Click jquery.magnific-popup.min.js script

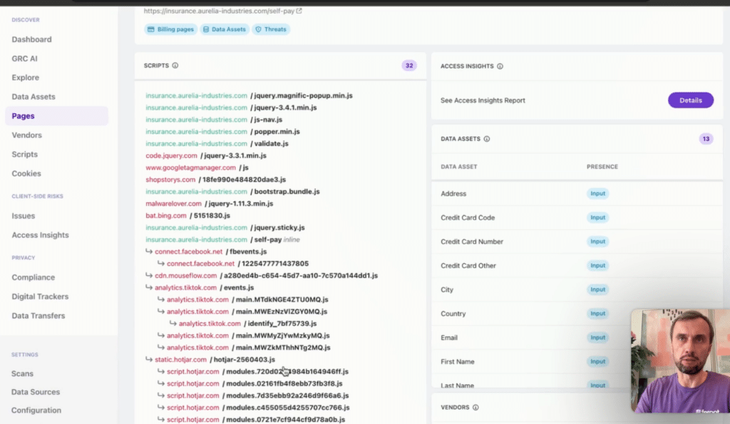point(249,95)
